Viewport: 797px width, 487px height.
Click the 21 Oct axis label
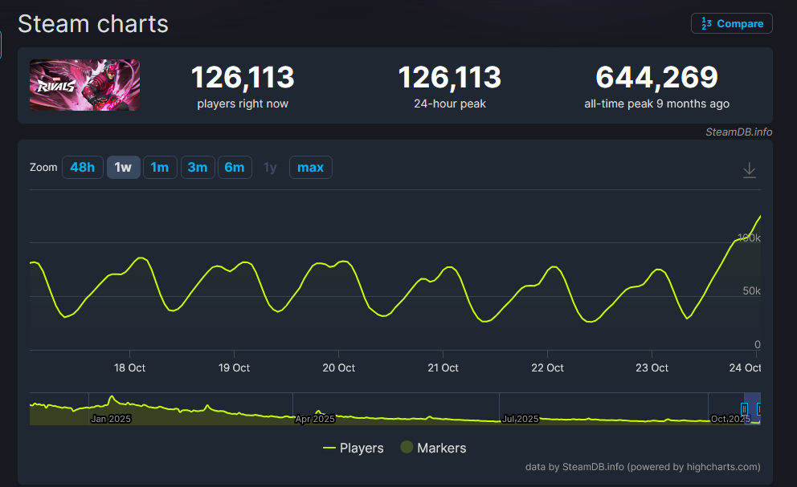point(443,367)
